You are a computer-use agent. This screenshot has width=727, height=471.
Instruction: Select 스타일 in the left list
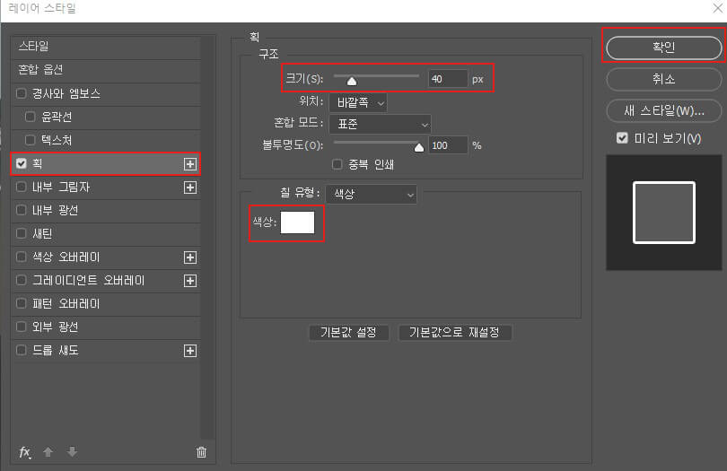[106, 47]
